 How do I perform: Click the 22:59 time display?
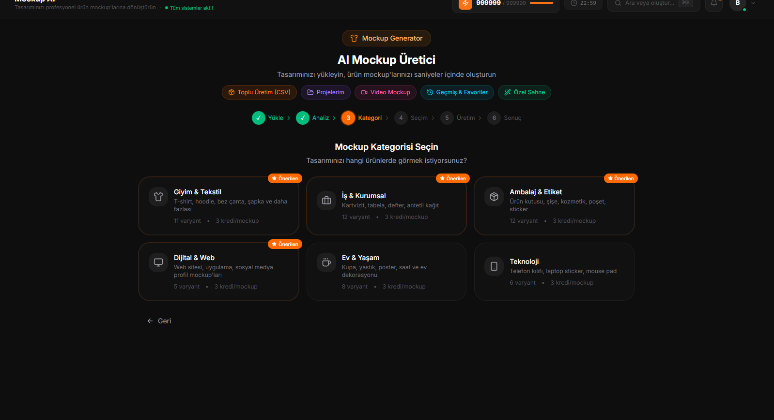point(588,3)
